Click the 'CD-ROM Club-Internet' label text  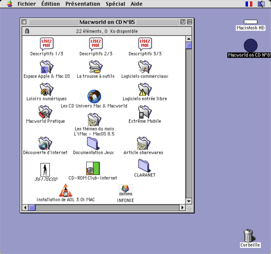93,178
